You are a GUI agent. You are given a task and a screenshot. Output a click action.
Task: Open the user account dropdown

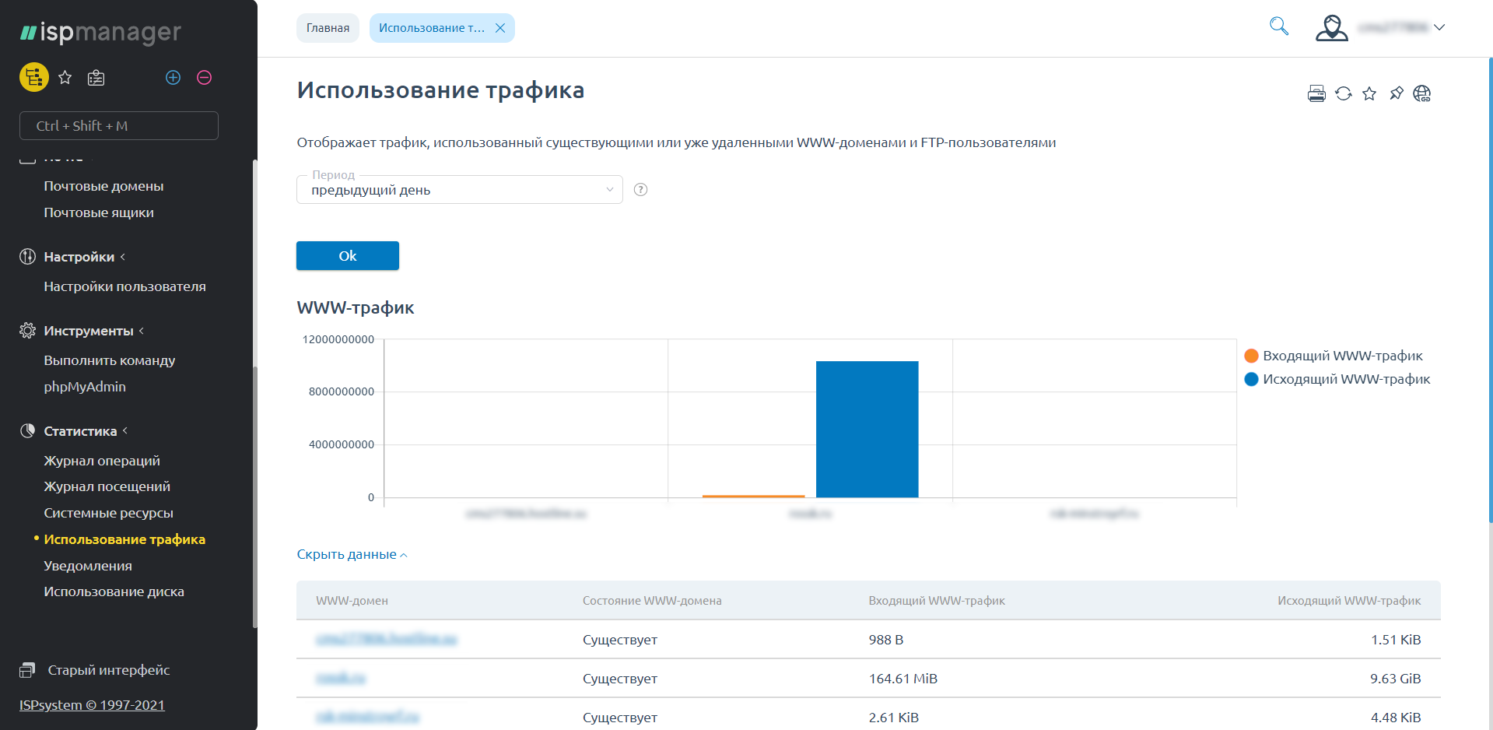(x=1379, y=28)
